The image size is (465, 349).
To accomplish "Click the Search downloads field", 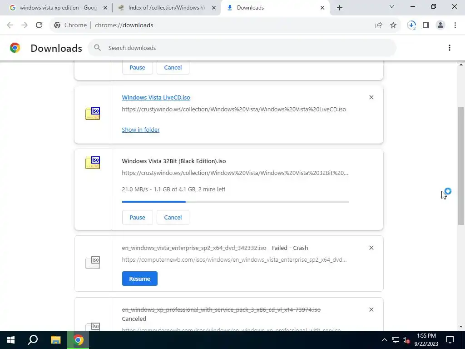I will point(242,48).
